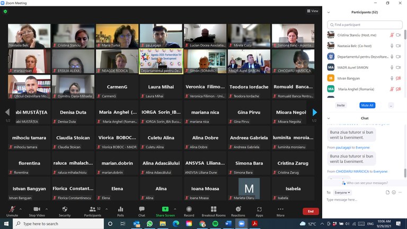407x229 pixels.
Task: Click the red End meeting button
Action: [311, 211]
